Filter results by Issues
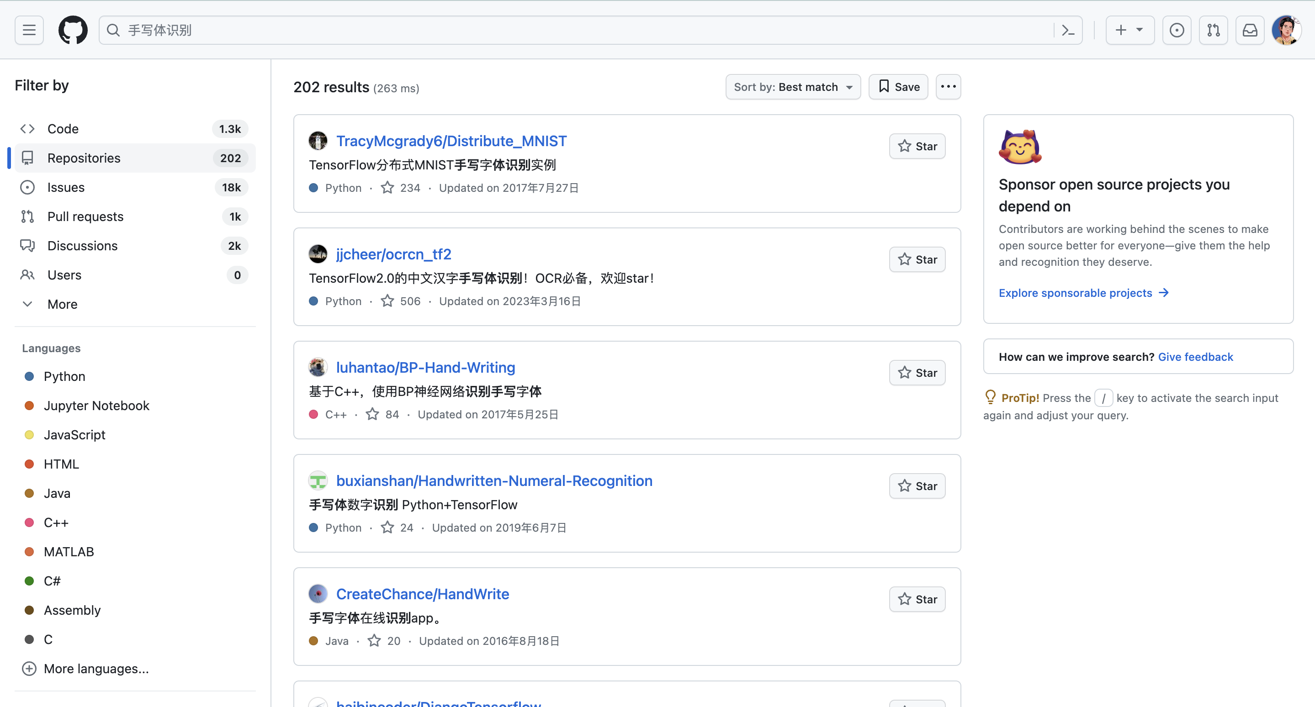Viewport: 1315px width, 707px height. pos(135,187)
